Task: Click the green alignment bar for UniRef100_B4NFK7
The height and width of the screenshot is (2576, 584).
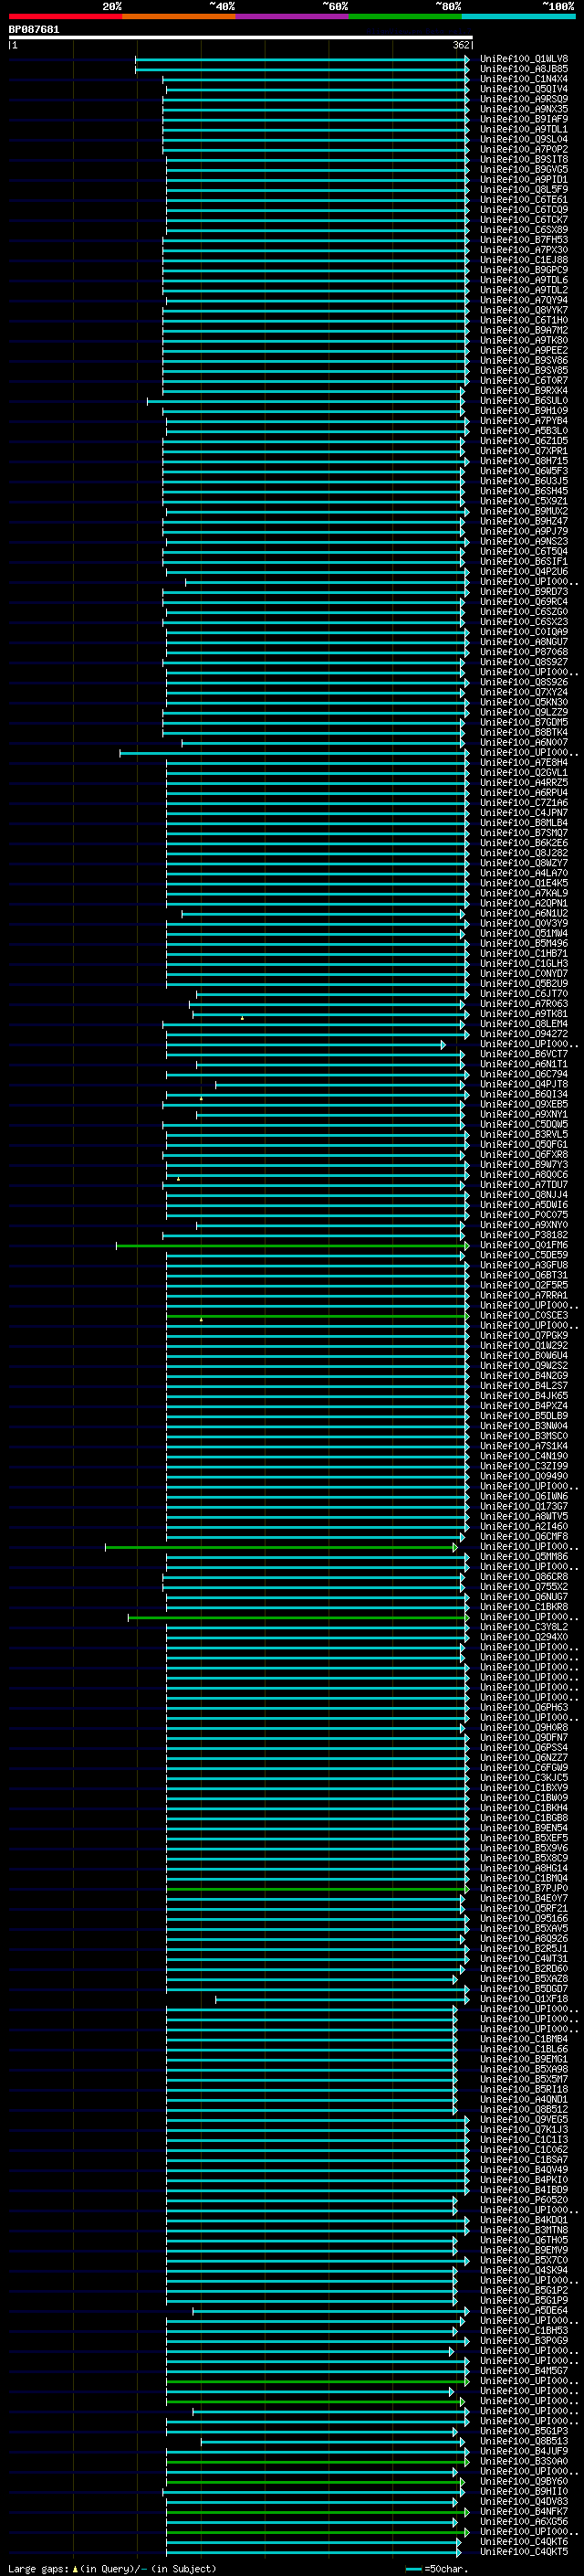Action: pos(318,2511)
